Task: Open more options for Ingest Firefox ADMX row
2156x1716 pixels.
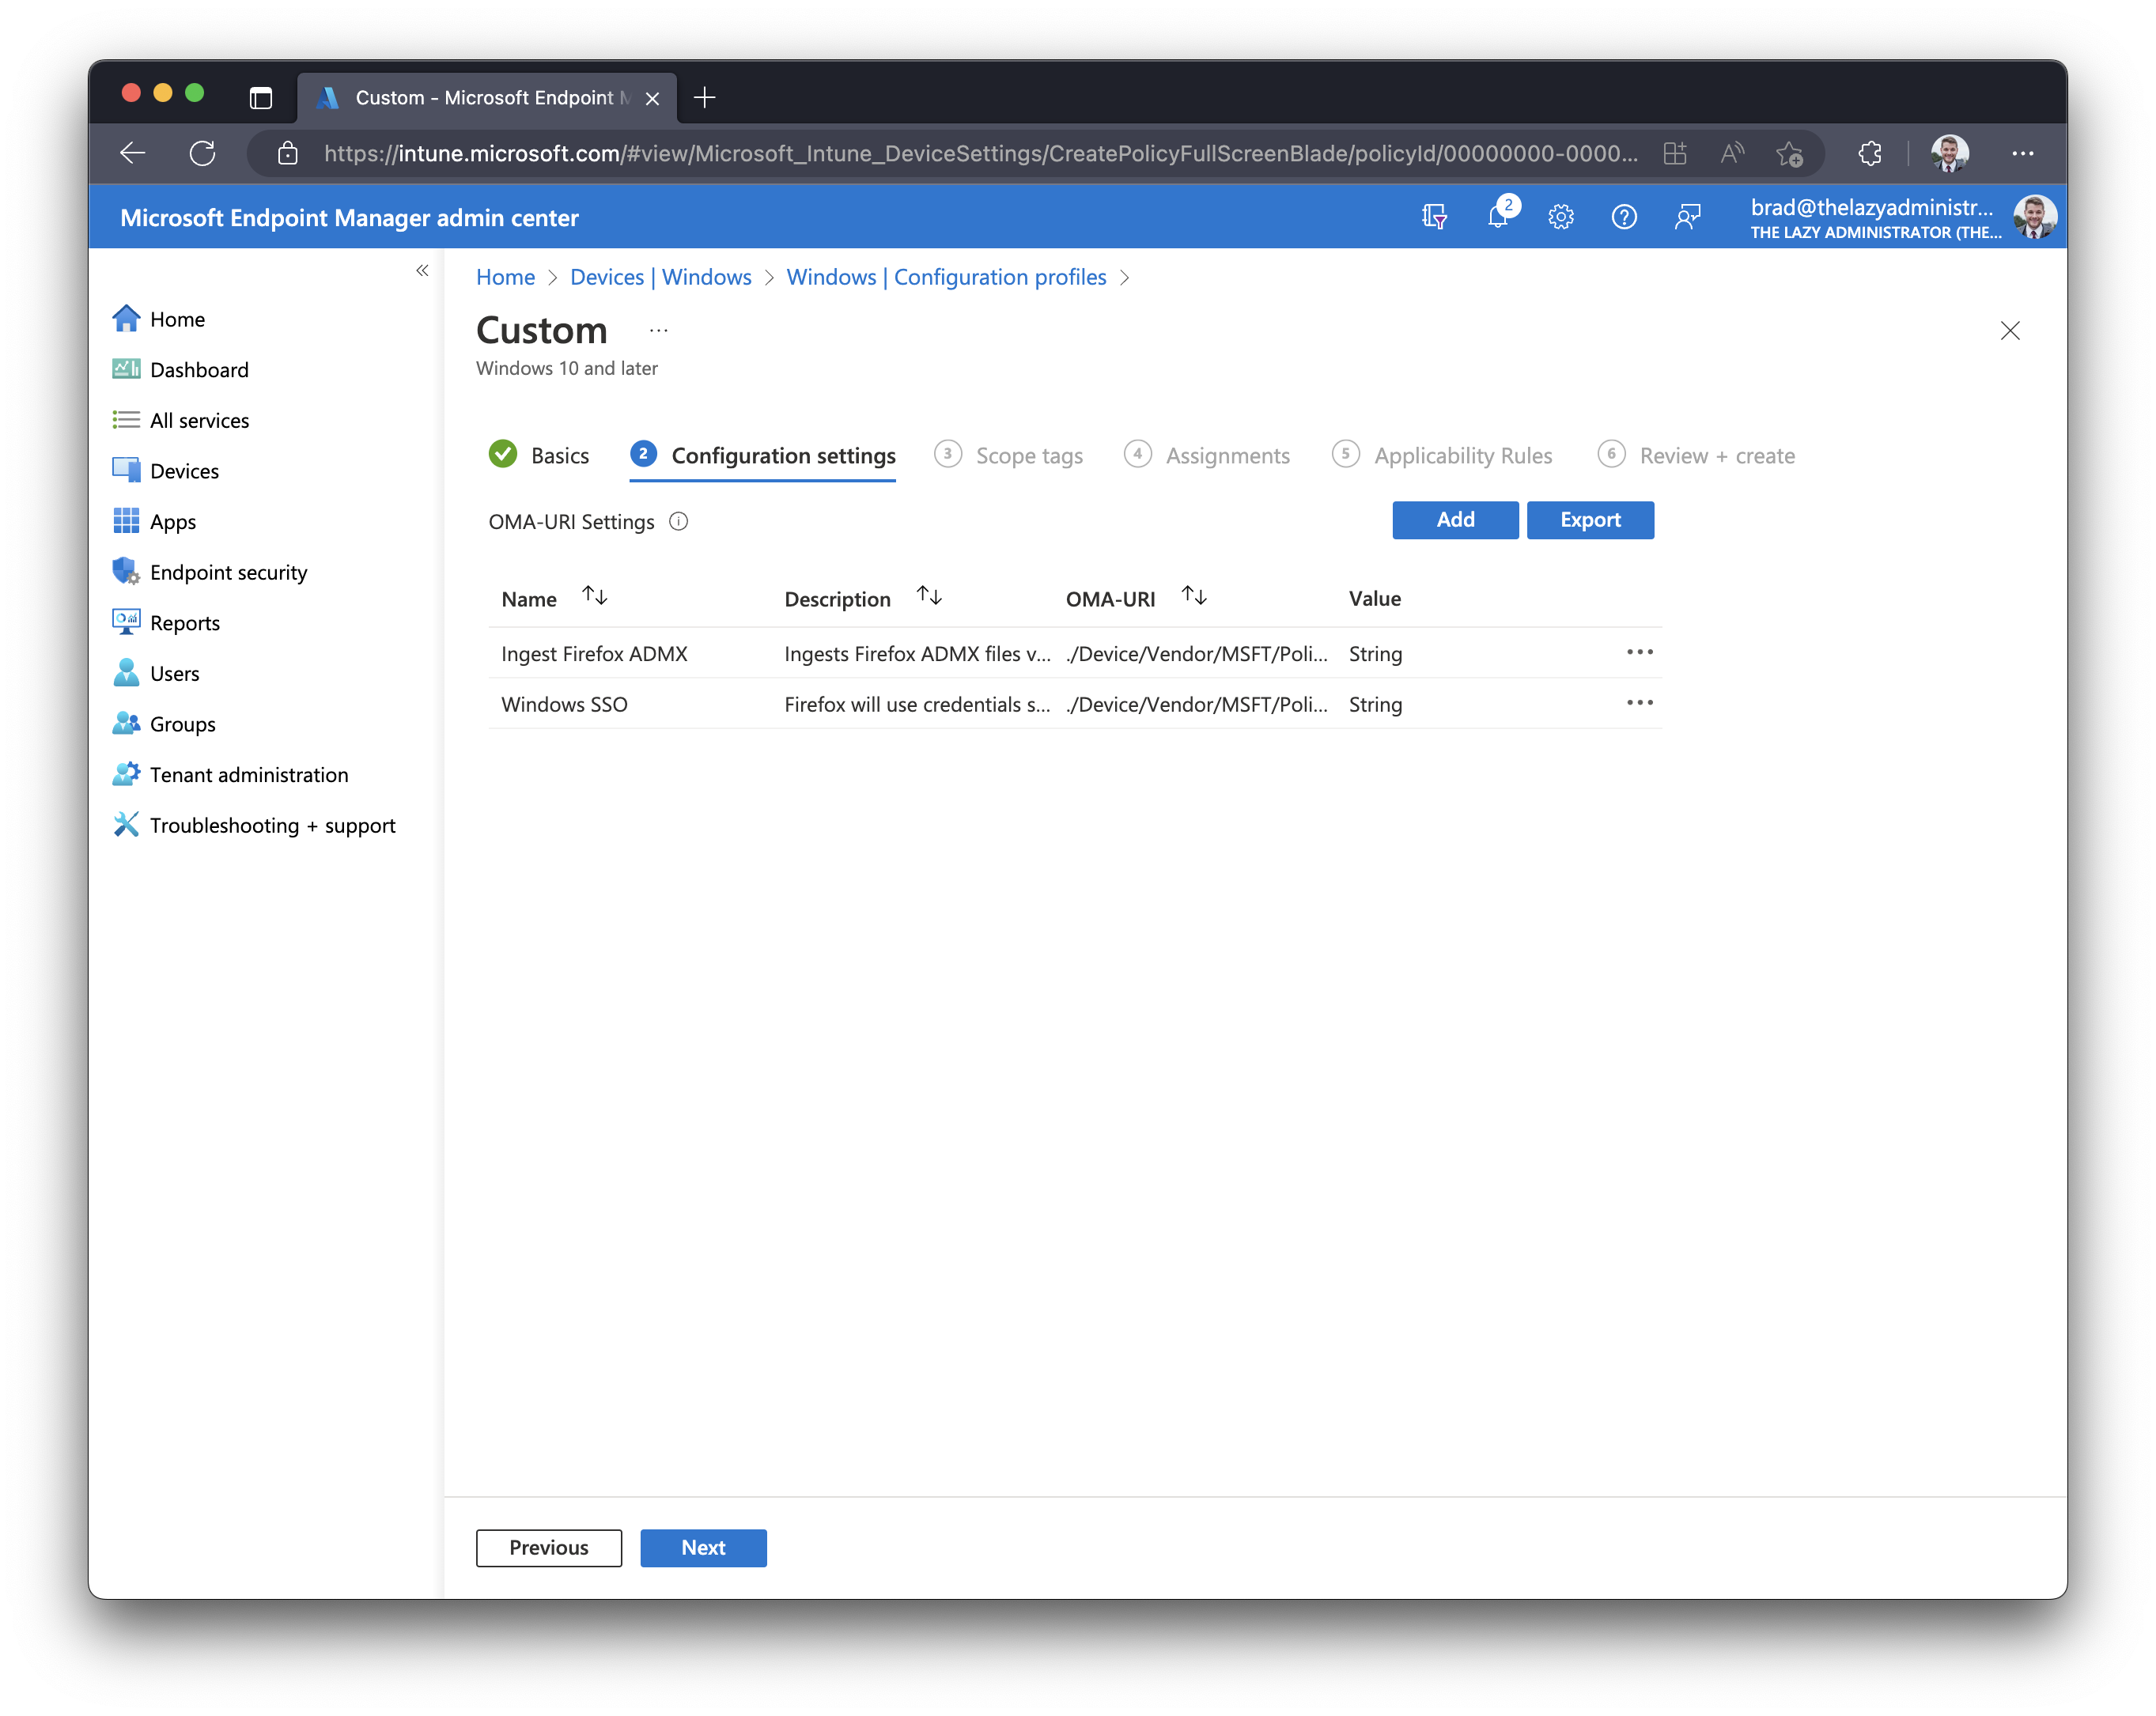Action: click(1639, 653)
